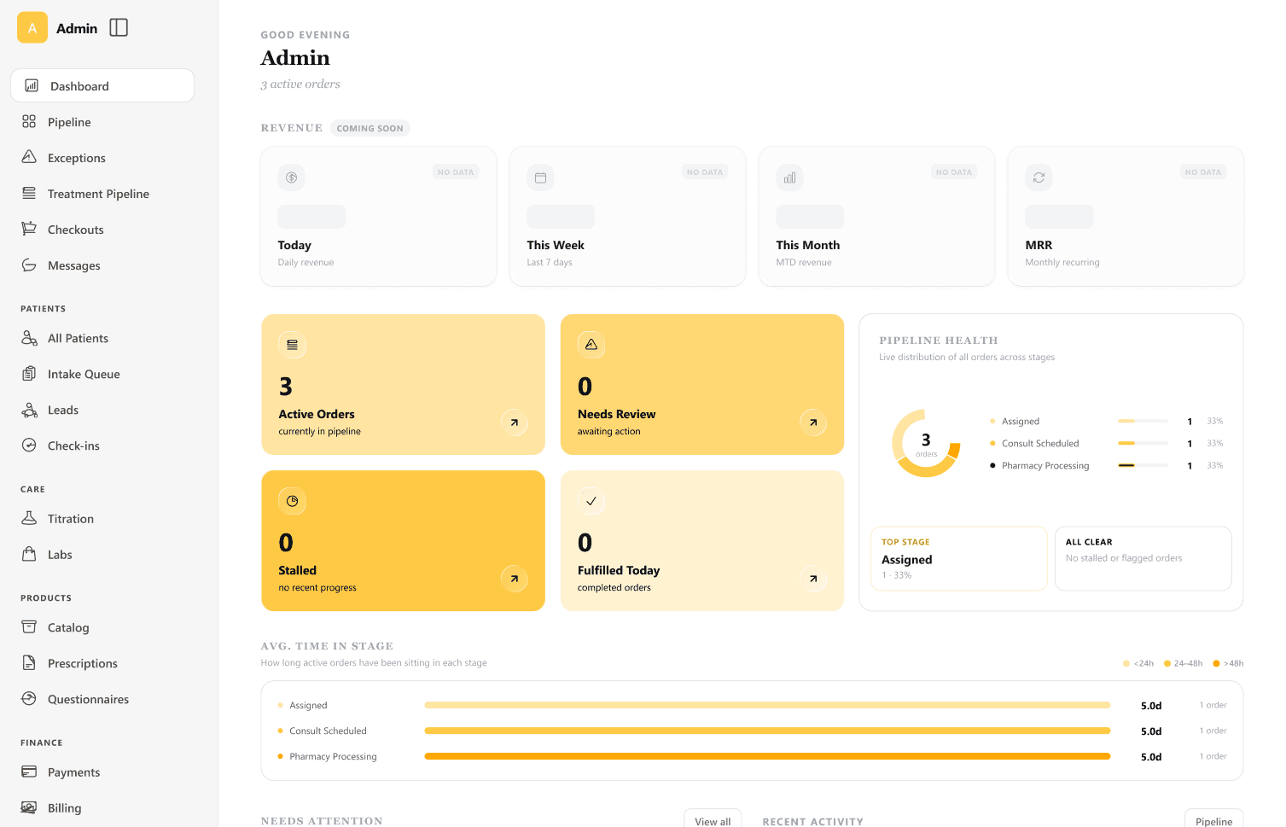This screenshot has width=1286, height=827.
Task: Click the Coming Soon badge beside Revenue
Action: (x=370, y=128)
